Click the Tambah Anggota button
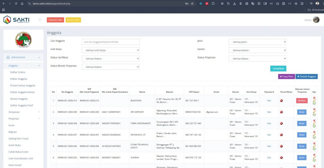 (306, 76)
